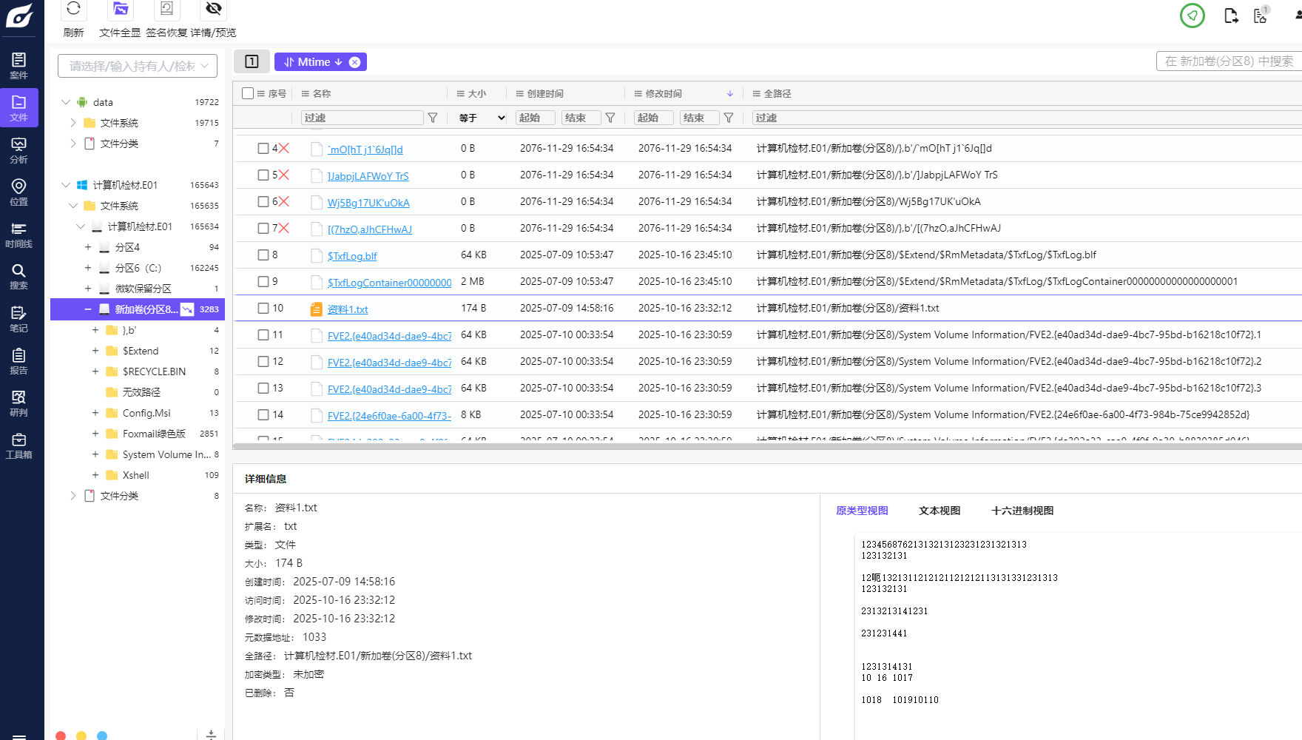Sort by the 创建时间 column header

pyautogui.click(x=545, y=94)
